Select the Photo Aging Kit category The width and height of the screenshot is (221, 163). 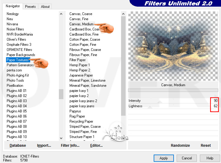click(18, 75)
